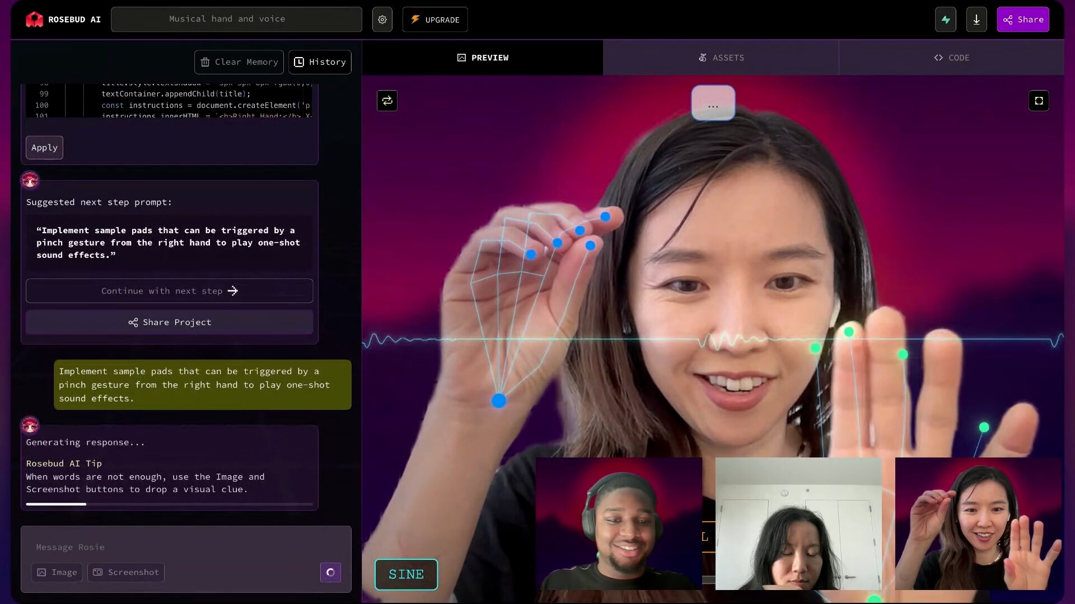Enter fullscreen with the expand icon in preview
1075x604 pixels.
pos(1040,101)
